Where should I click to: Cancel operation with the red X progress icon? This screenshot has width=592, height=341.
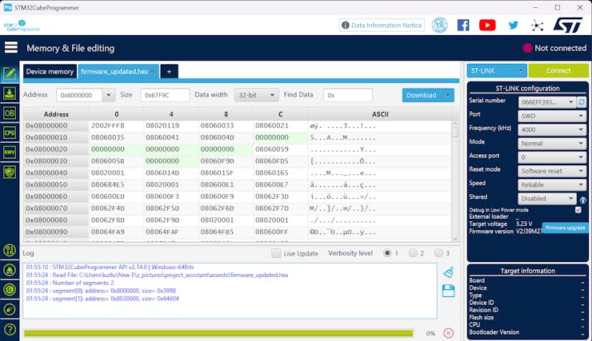(x=448, y=333)
